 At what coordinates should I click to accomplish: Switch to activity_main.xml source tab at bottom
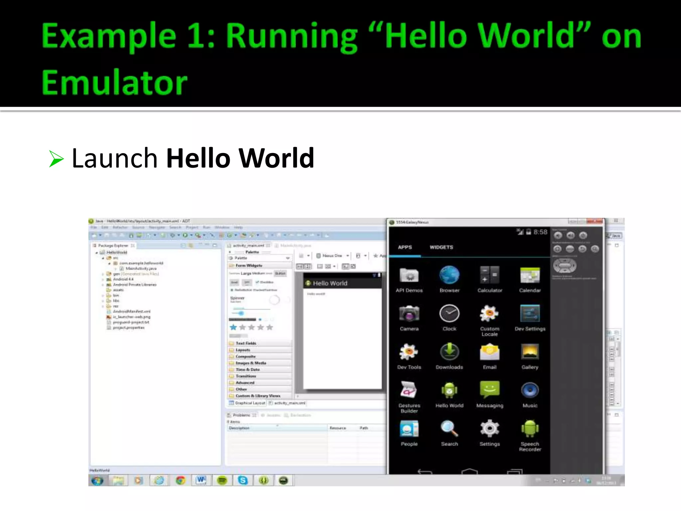click(x=287, y=403)
